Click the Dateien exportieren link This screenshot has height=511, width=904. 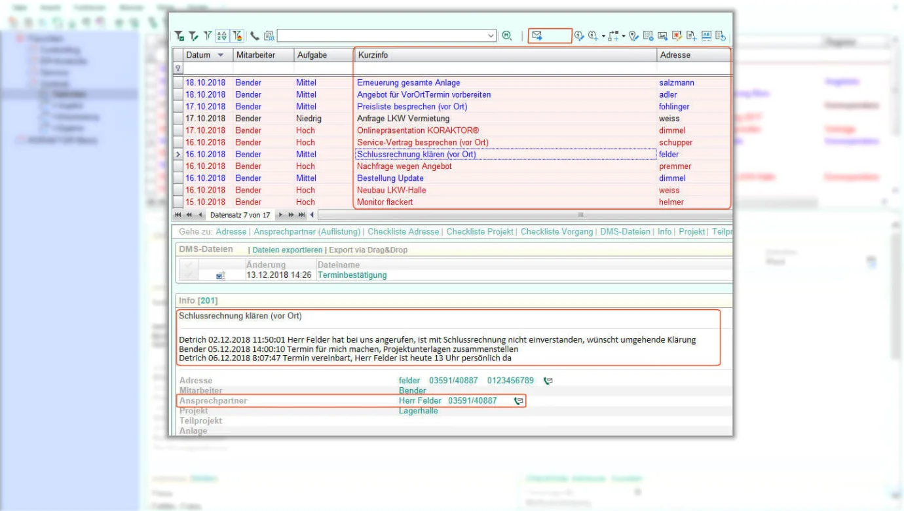288,250
